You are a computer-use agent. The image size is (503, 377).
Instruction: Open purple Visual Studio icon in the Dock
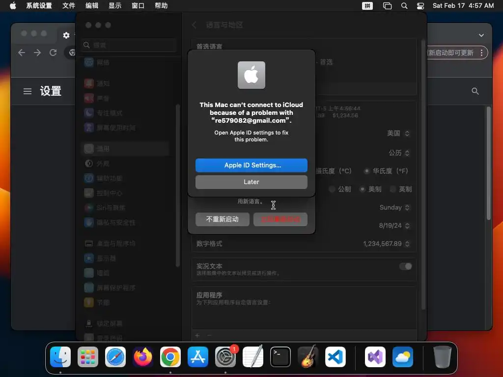(375, 357)
